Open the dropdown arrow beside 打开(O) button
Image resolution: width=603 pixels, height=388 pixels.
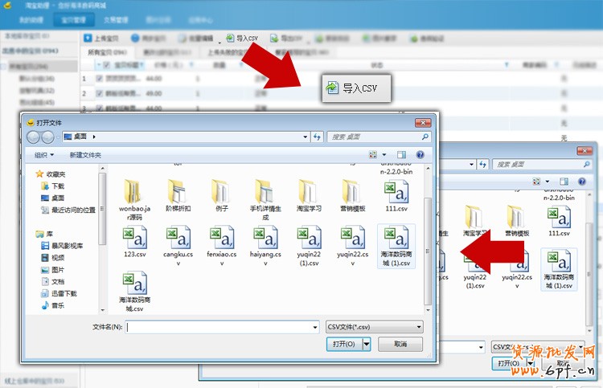367,344
